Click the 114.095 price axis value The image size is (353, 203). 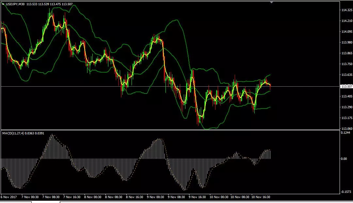347,31
